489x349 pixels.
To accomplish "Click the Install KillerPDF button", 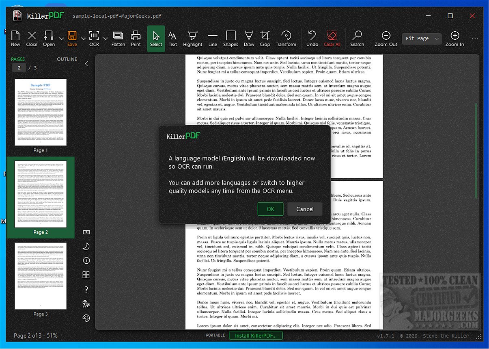I will click(x=256, y=336).
